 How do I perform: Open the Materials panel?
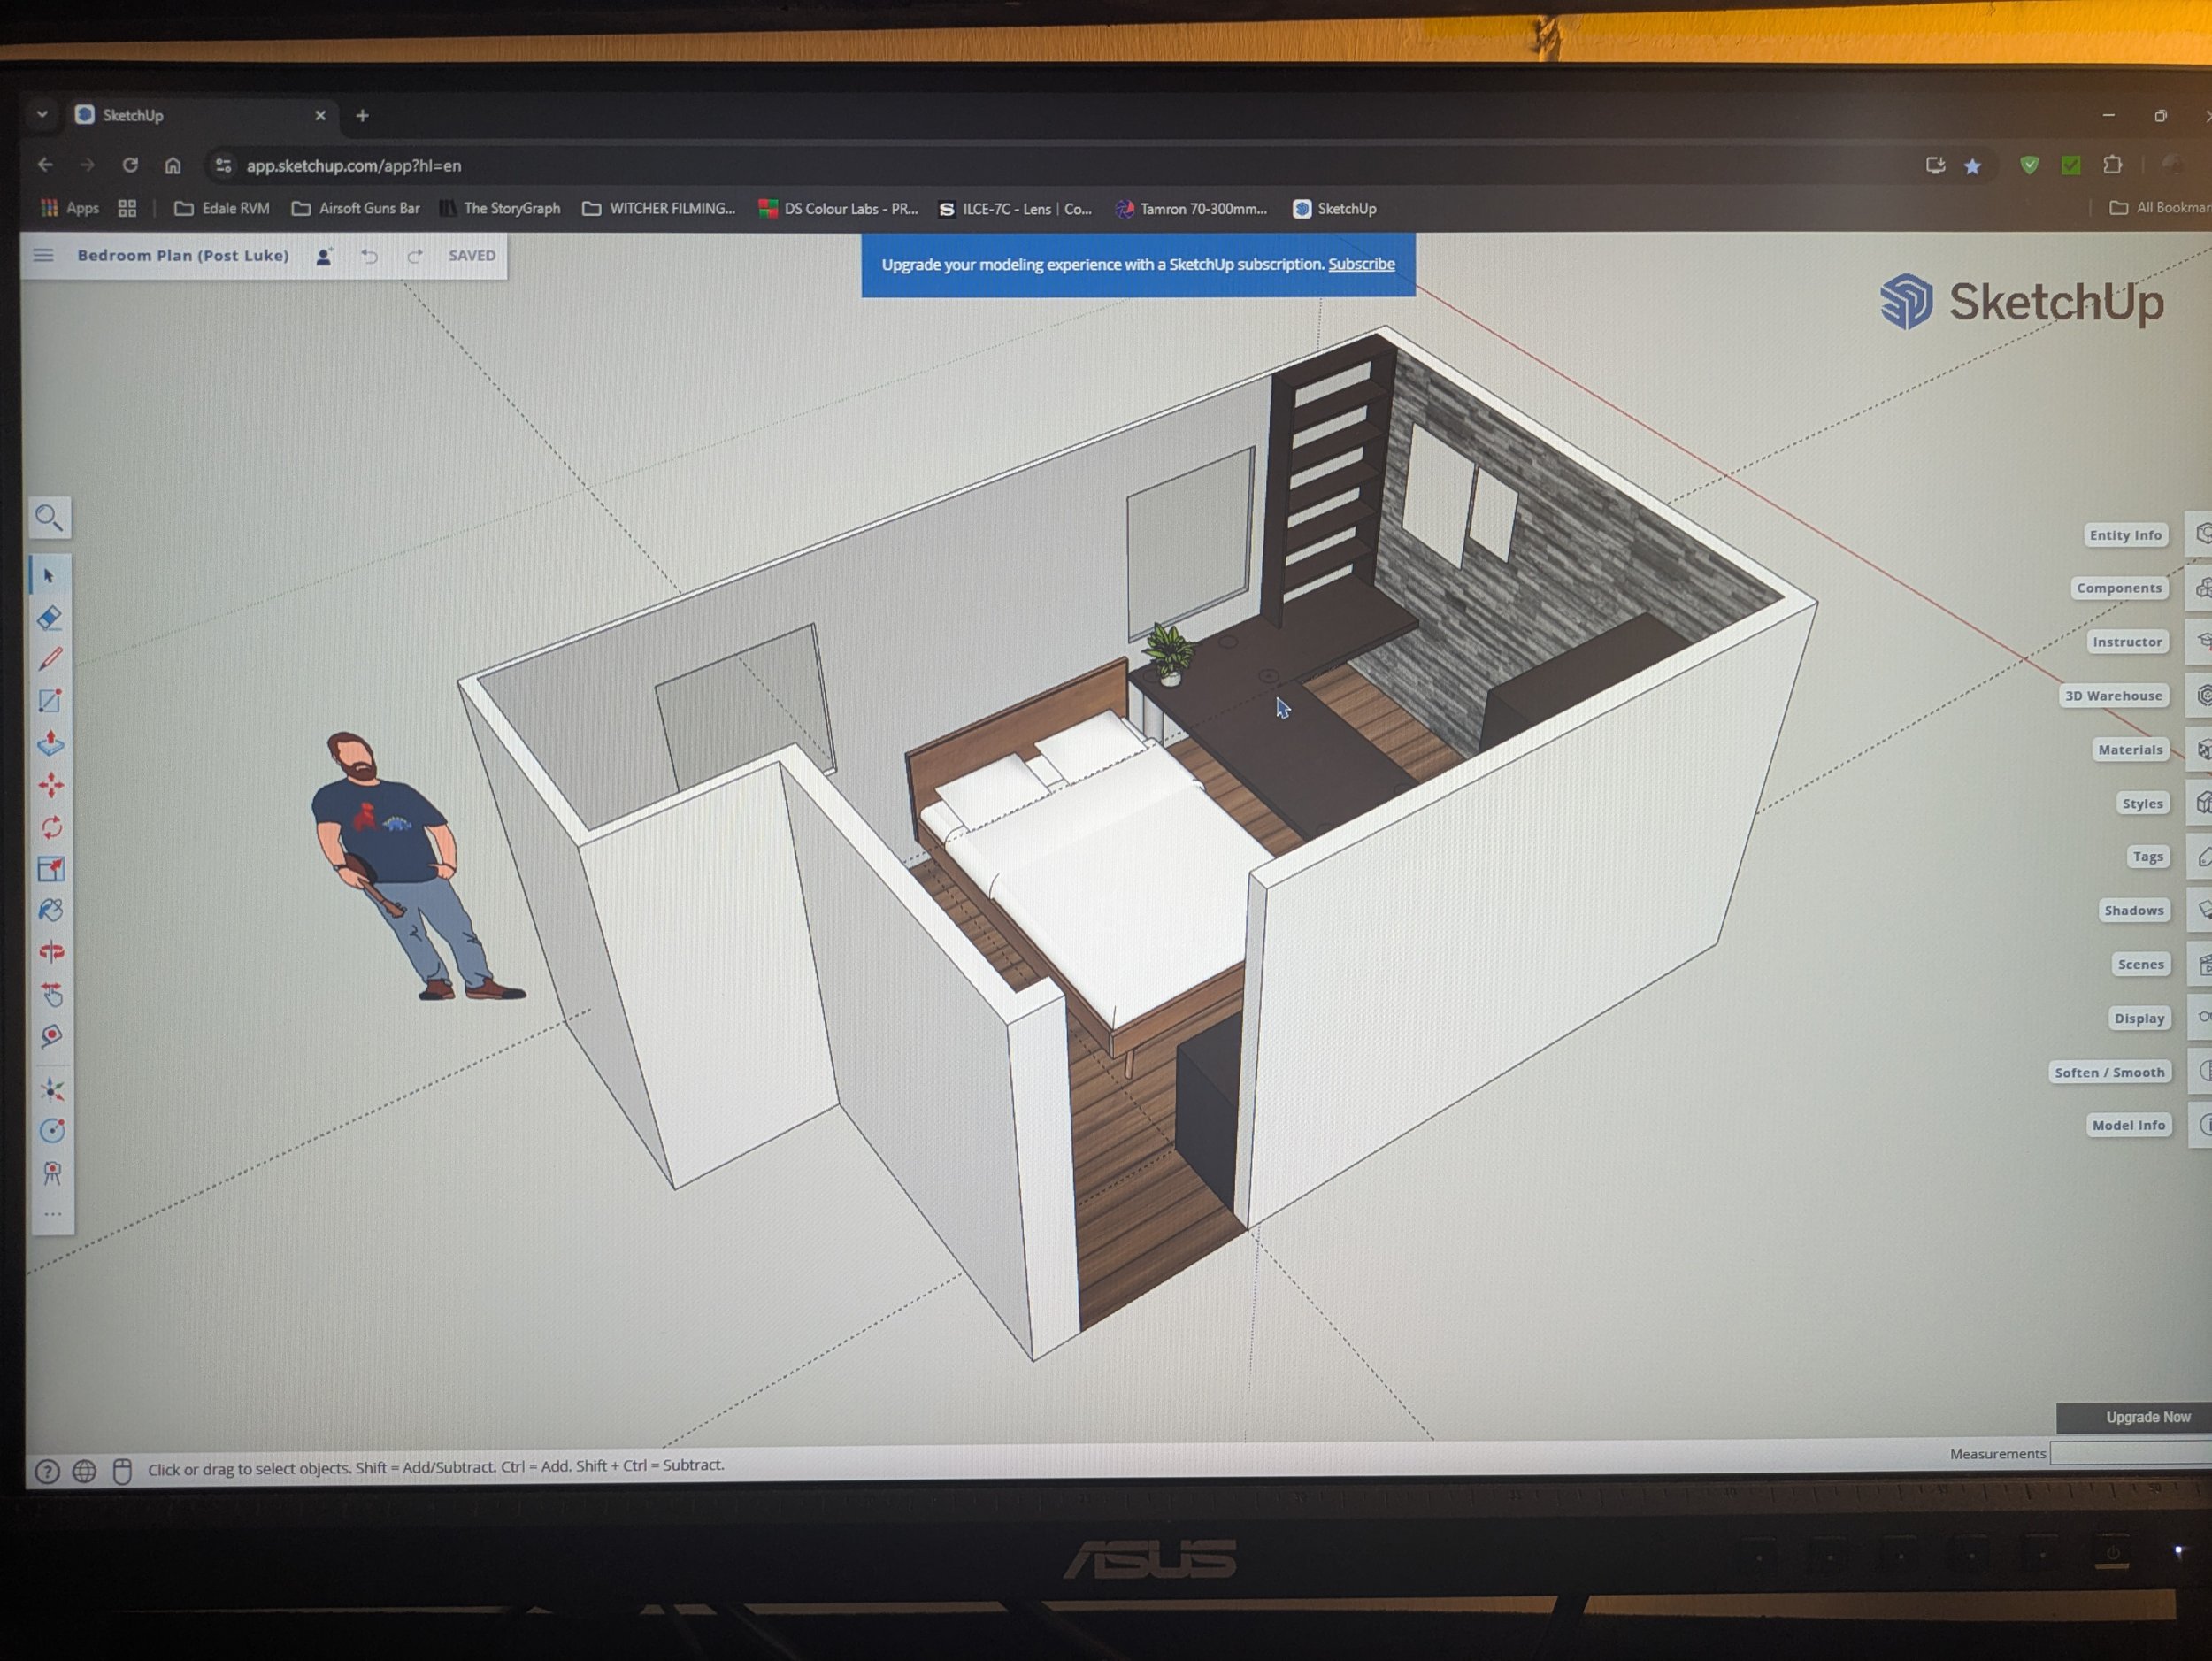(x=2130, y=750)
